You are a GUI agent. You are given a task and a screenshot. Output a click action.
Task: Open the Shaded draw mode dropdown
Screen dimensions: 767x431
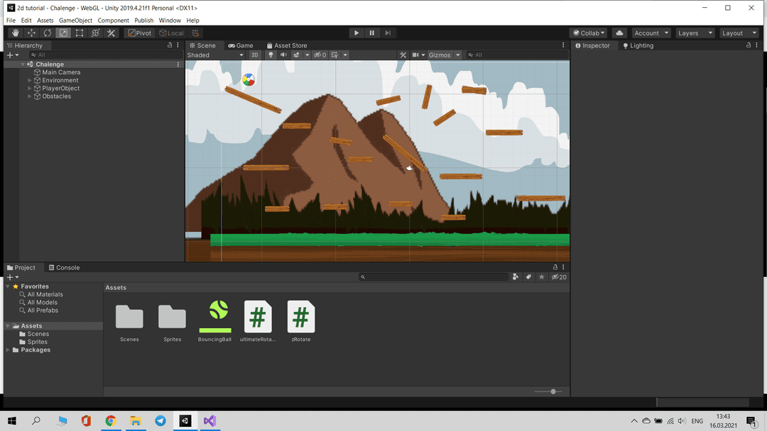coord(215,55)
